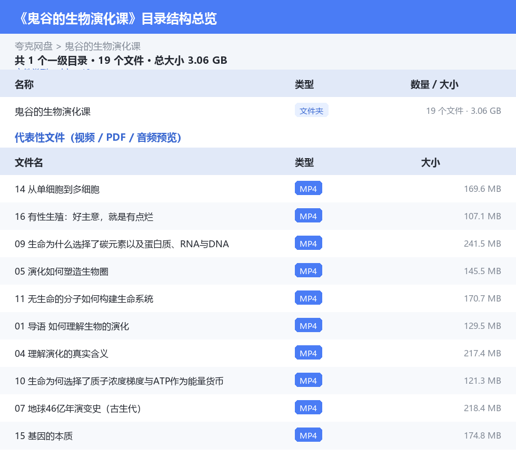Click the MP4 badge for file 14
Image resolution: width=516 pixels, height=466 pixels.
pyautogui.click(x=309, y=189)
